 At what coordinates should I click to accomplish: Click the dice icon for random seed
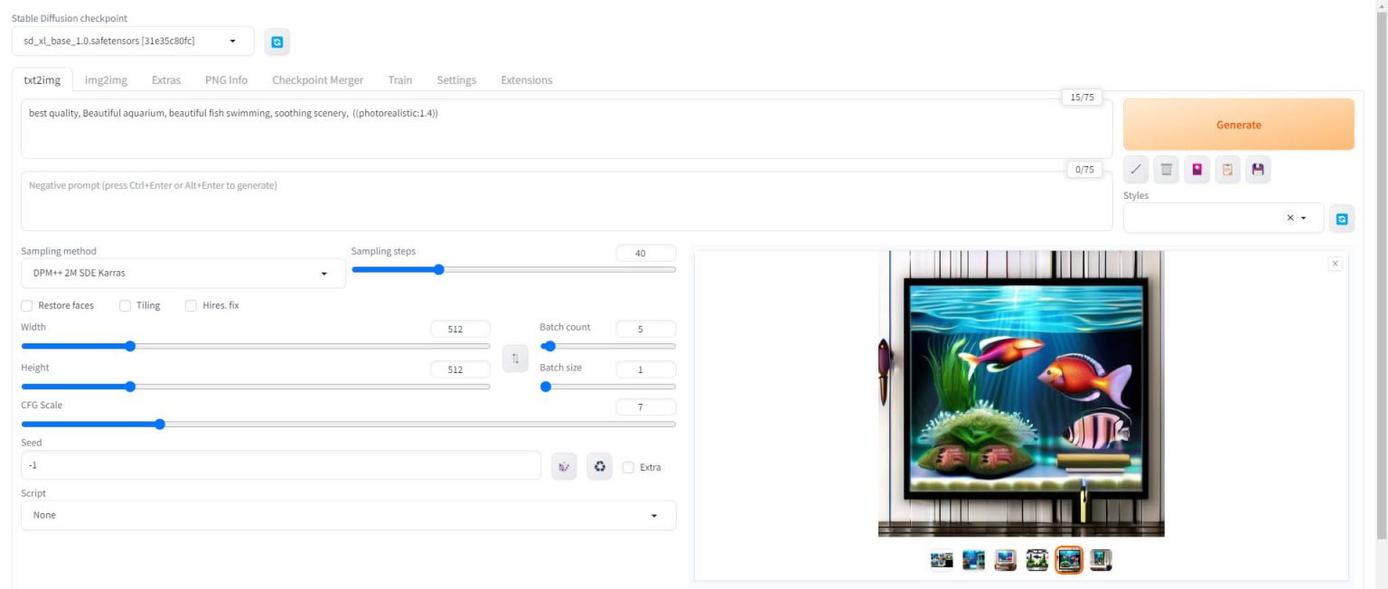pos(564,466)
